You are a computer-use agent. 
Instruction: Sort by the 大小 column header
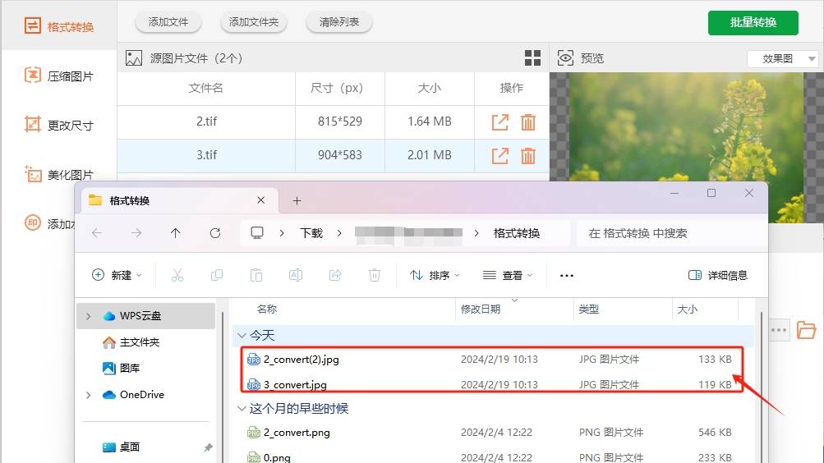[x=687, y=309]
